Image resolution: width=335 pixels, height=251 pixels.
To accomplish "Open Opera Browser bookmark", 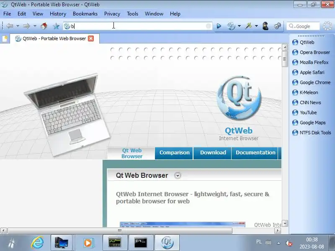I will pos(311,52).
